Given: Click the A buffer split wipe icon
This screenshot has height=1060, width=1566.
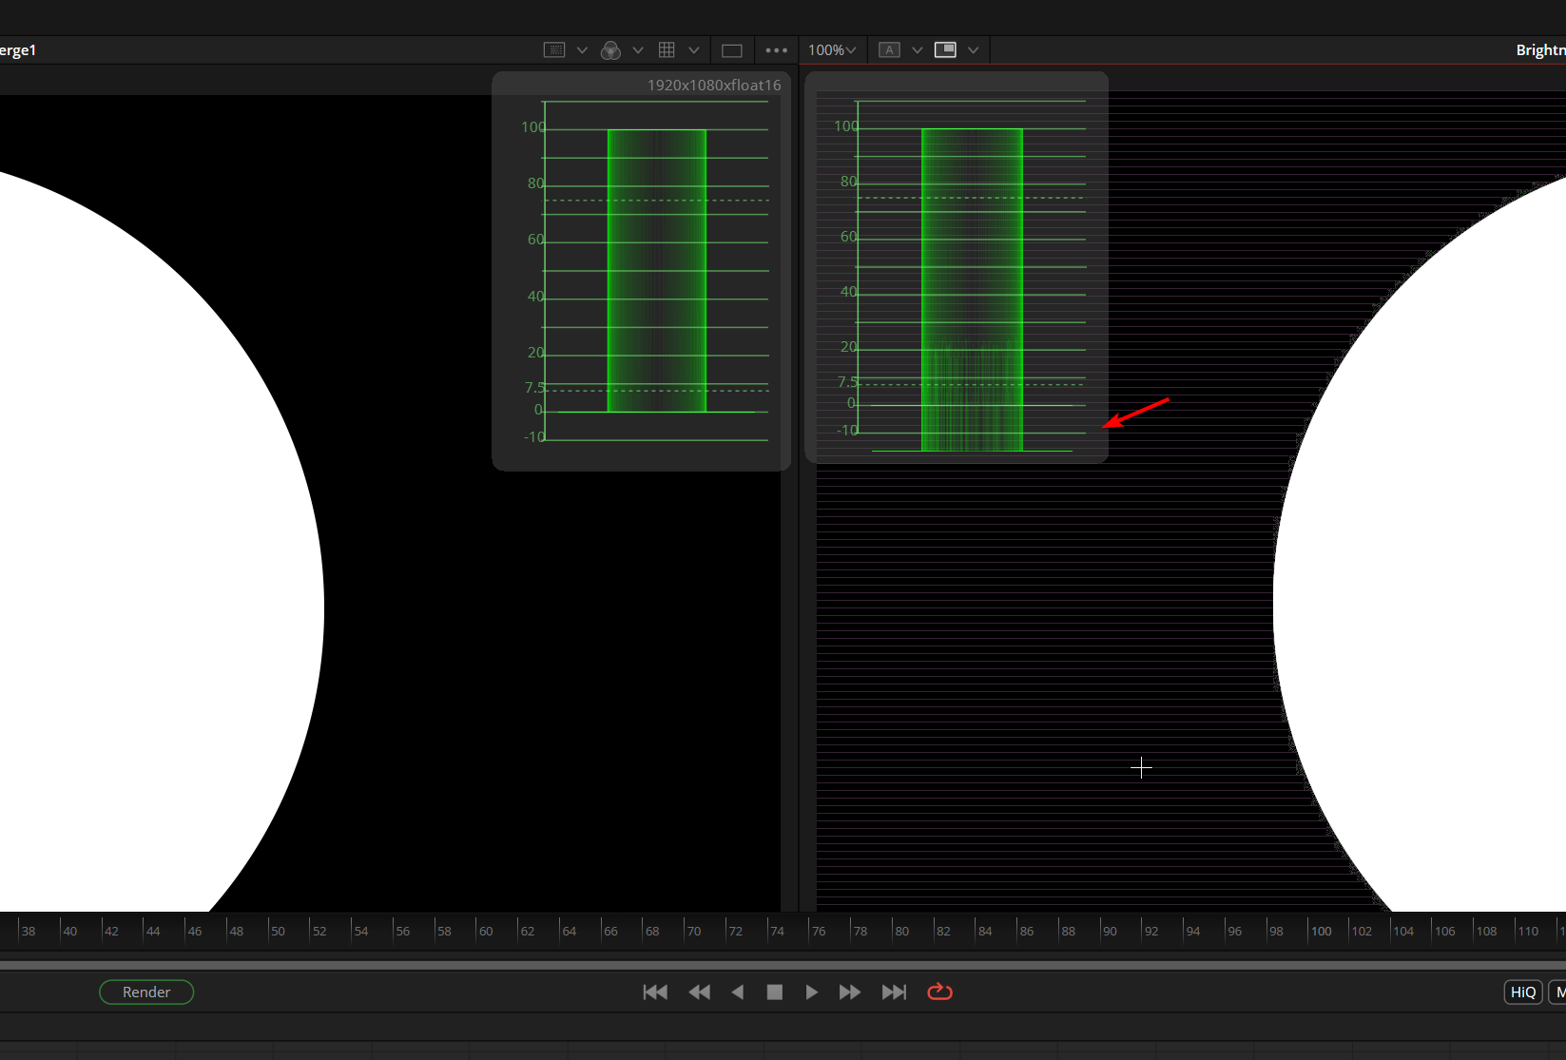Looking at the screenshot, I should click(889, 50).
